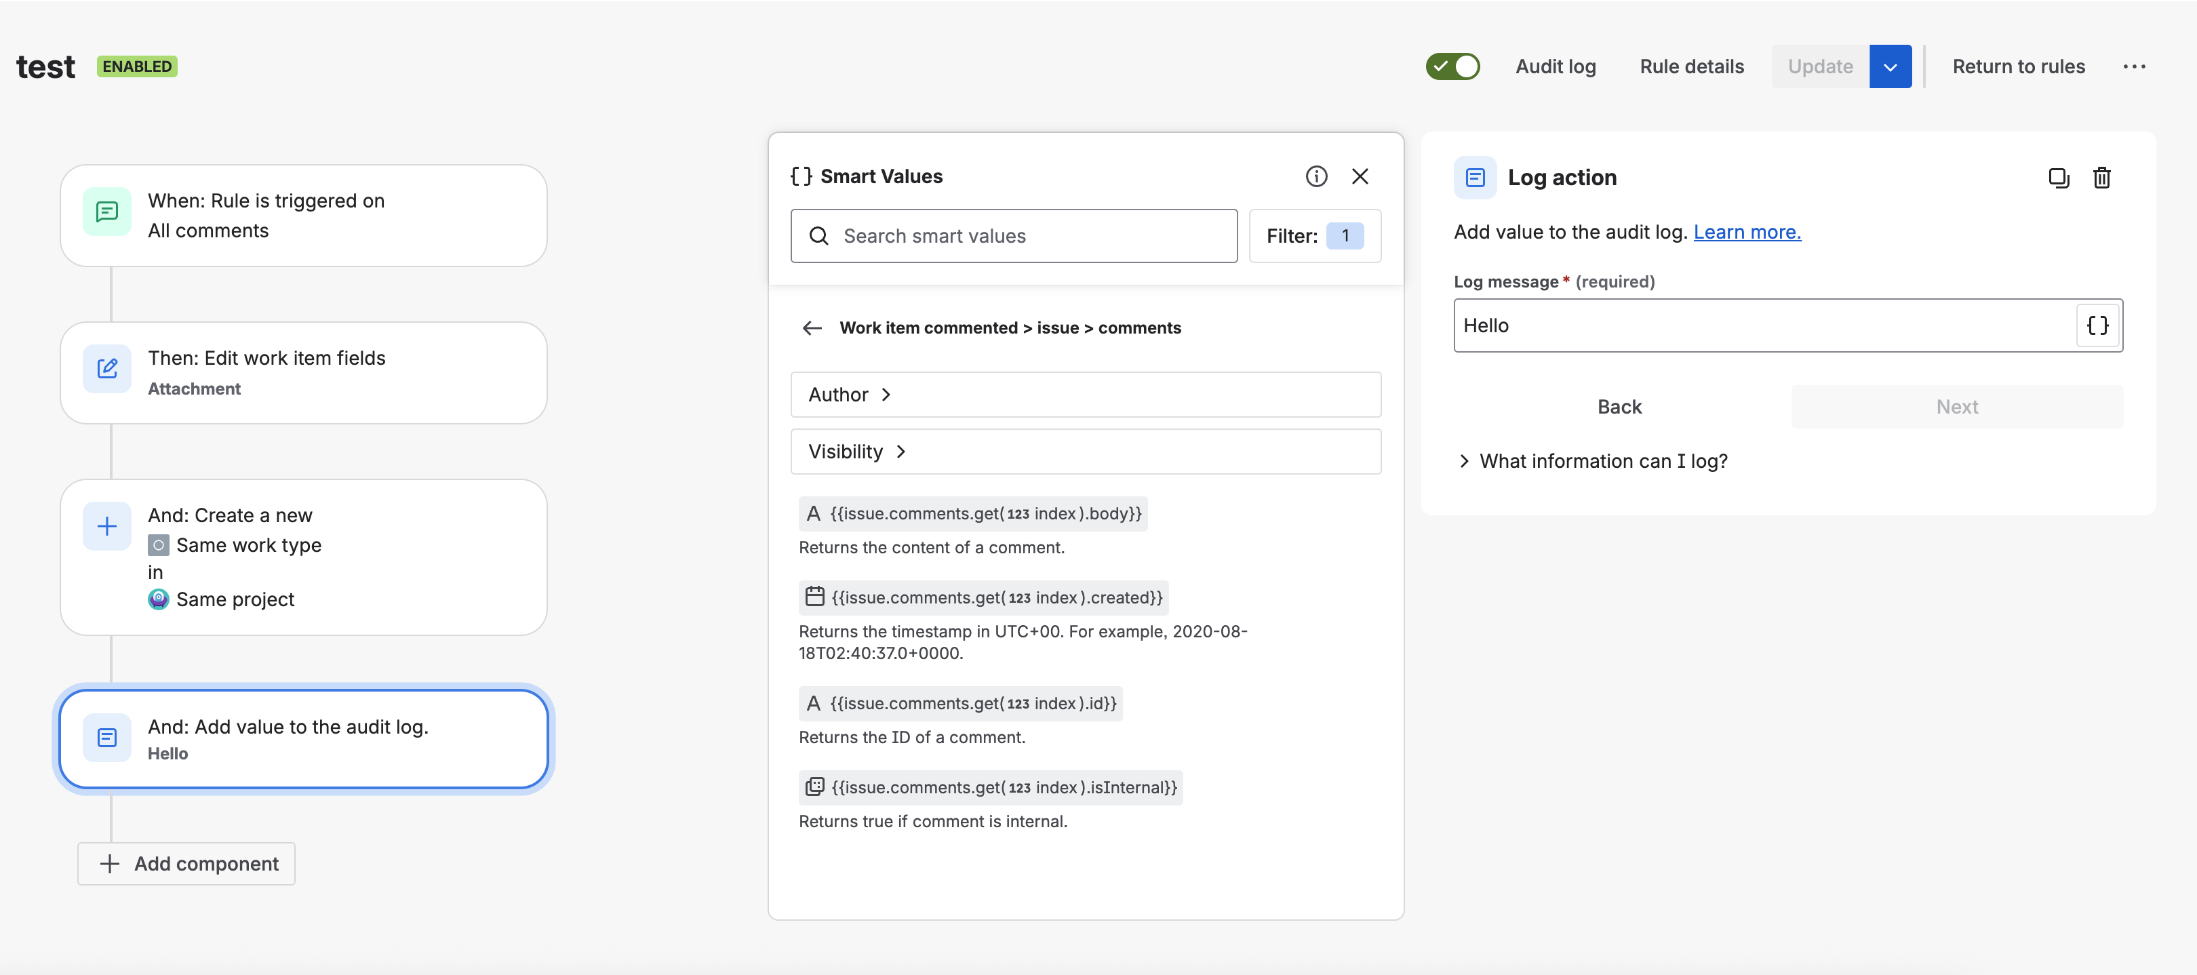Duplicate the Log action component
This screenshot has width=2197, height=975.
2059,178
